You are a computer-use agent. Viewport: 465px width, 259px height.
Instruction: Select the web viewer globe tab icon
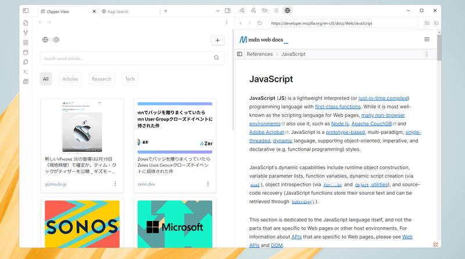(287, 10)
